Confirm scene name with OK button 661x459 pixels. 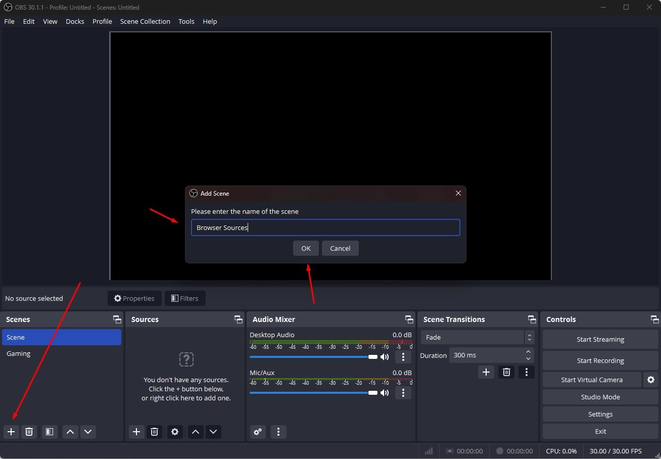[306, 248]
